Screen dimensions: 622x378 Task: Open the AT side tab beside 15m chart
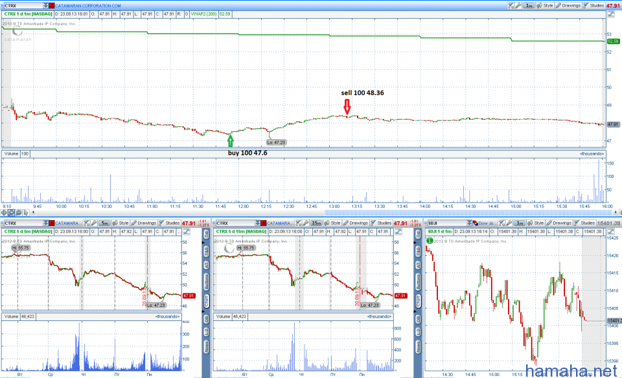(x=418, y=265)
